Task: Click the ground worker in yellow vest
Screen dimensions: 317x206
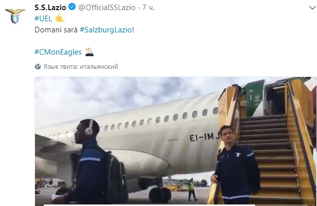Action: point(192,189)
